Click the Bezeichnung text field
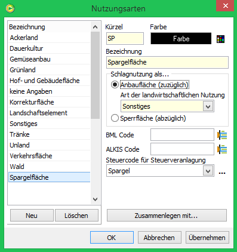 click(x=167, y=62)
